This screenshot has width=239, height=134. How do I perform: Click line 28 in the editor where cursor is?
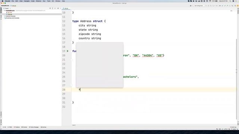pyautogui.click(x=154, y=90)
